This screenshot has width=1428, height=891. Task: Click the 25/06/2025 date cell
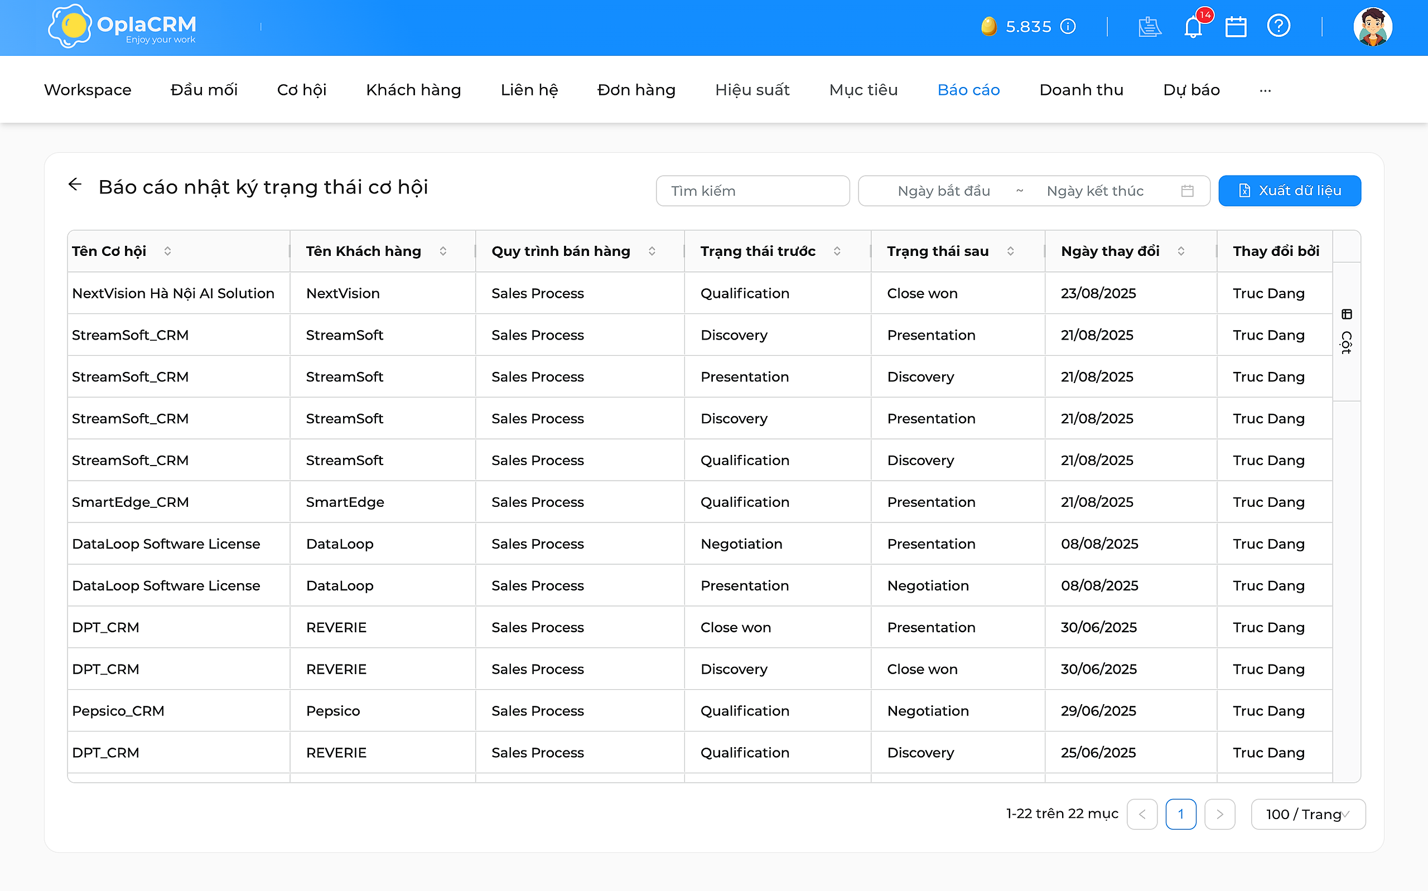click(1130, 753)
